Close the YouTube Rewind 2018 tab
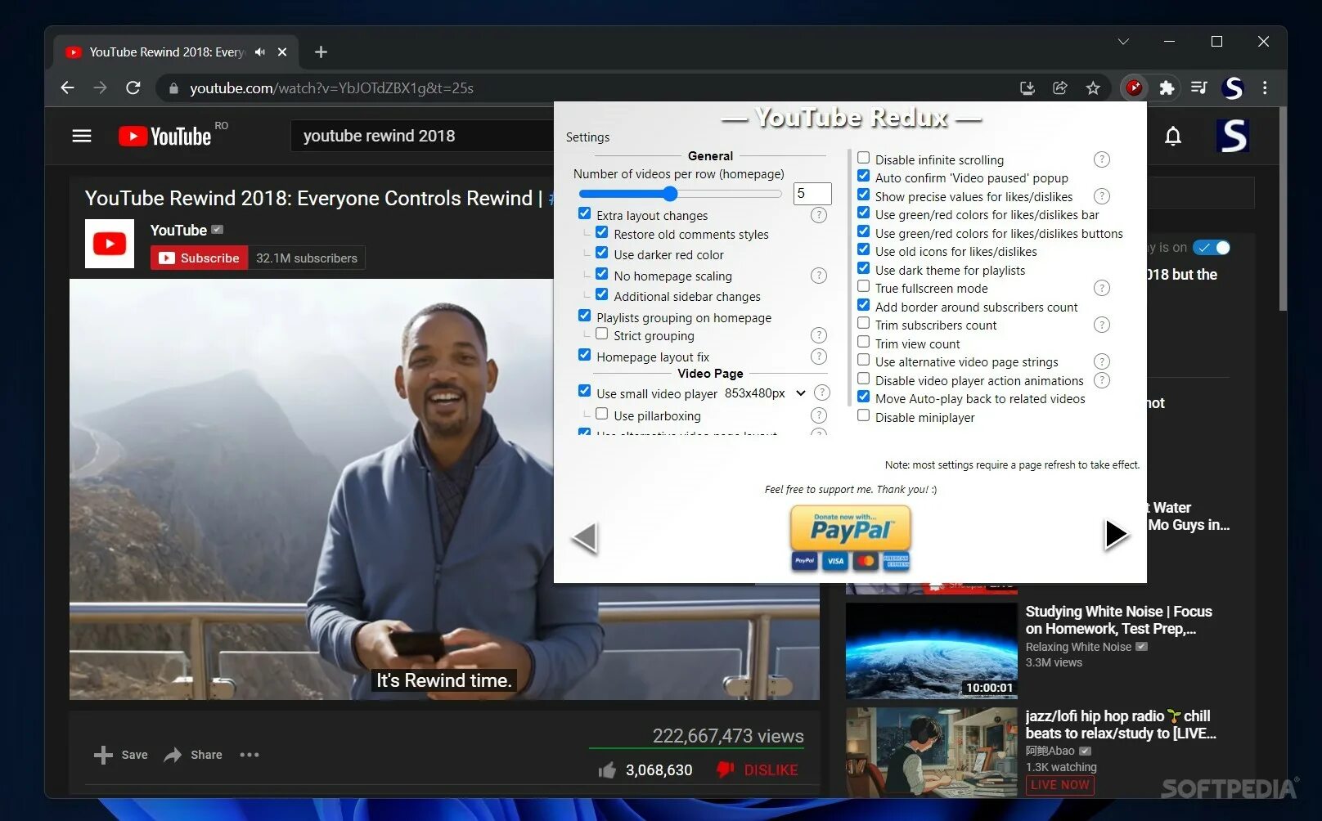This screenshot has height=821, width=1322. coord(282,52)
